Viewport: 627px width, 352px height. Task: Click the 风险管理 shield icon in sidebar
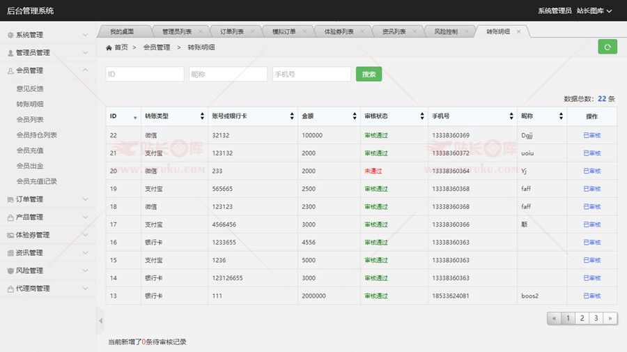pyautogui.click(x=10, y=270)
